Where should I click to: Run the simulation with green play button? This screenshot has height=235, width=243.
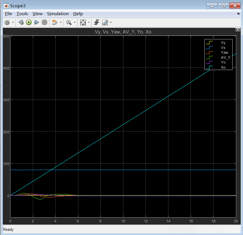click(29, 22)
